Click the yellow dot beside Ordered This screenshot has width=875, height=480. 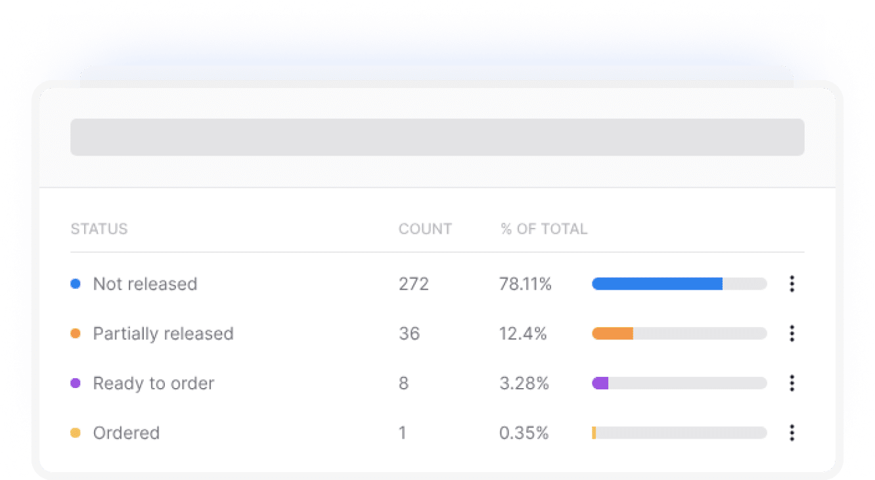(76, 433)
